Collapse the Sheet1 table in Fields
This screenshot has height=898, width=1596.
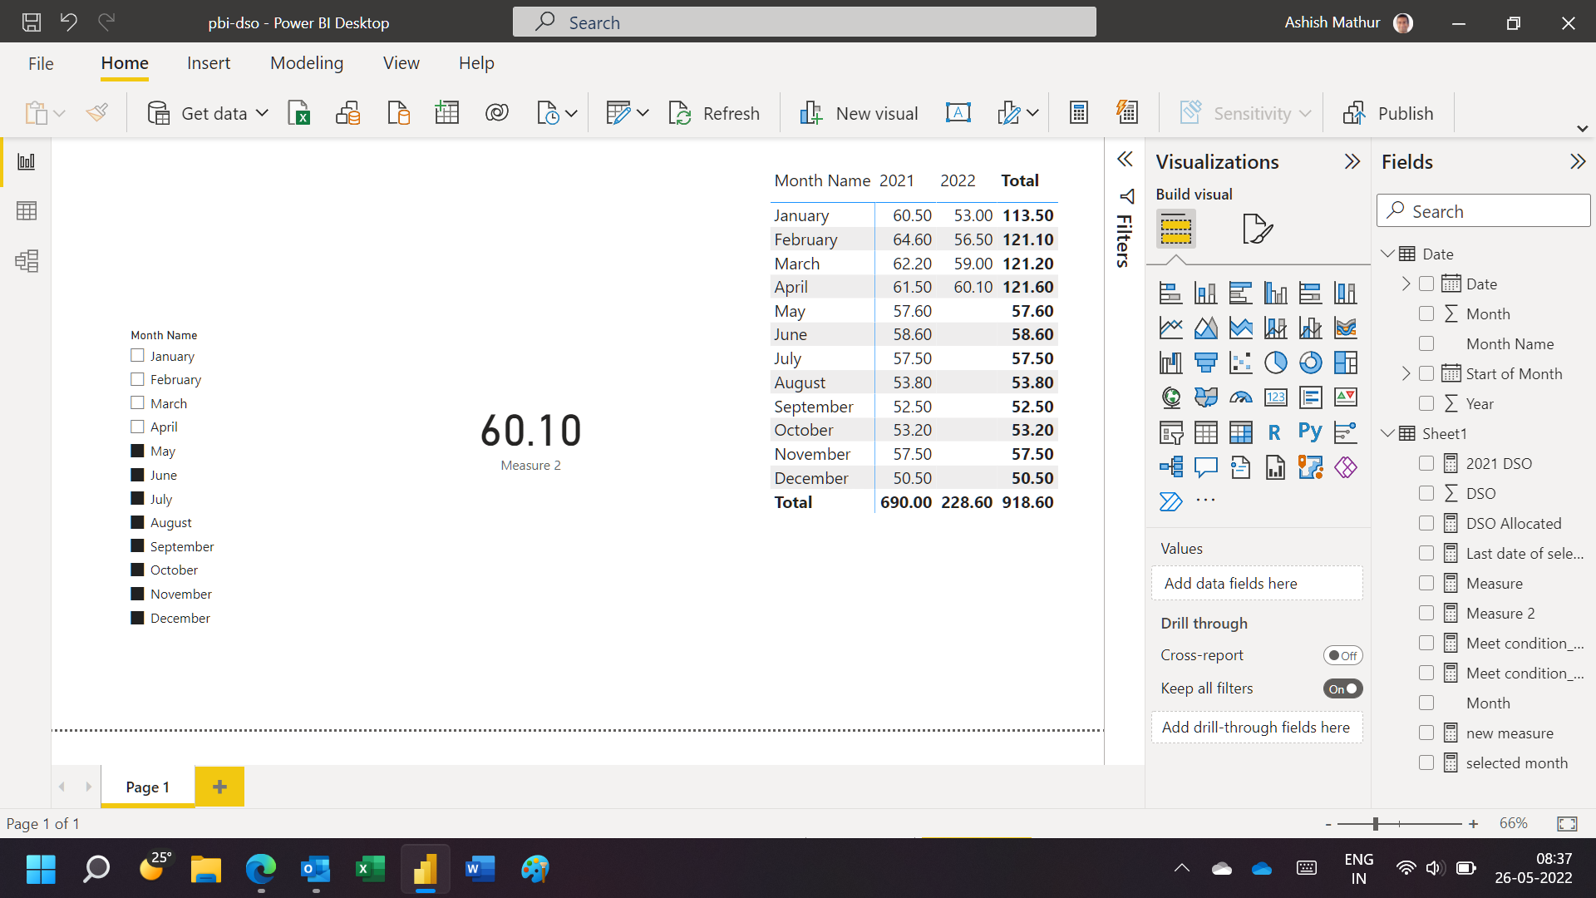pyautogui.click(x=1387, y=433)
